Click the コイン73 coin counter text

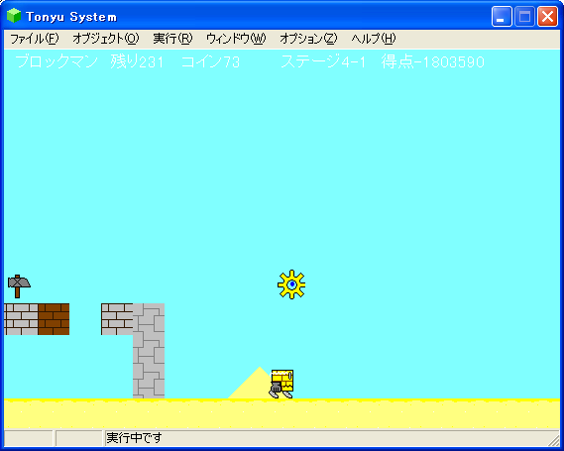point(210,61)
